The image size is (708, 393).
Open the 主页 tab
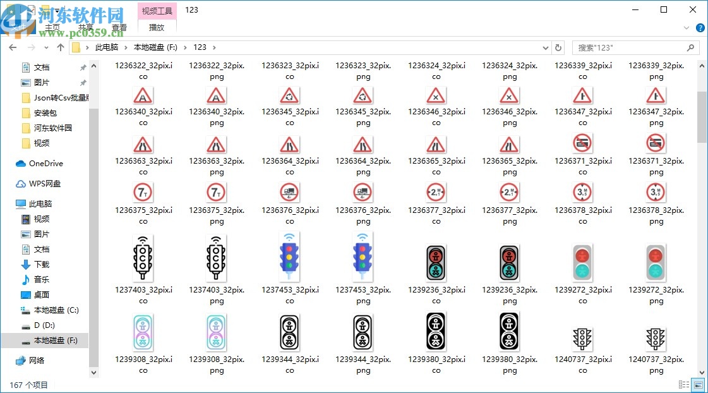click(x=52, y=28)
